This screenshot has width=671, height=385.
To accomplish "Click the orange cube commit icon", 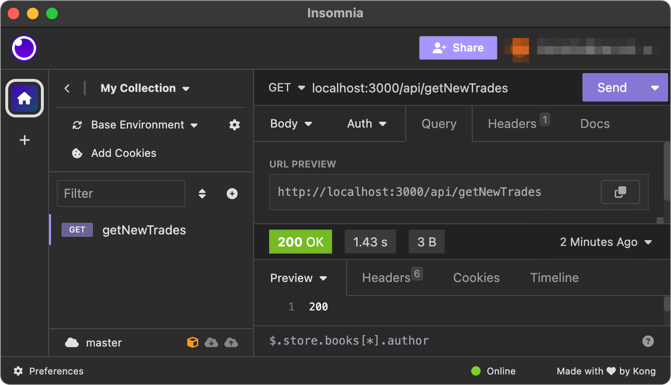I will (x=193, y=342).
